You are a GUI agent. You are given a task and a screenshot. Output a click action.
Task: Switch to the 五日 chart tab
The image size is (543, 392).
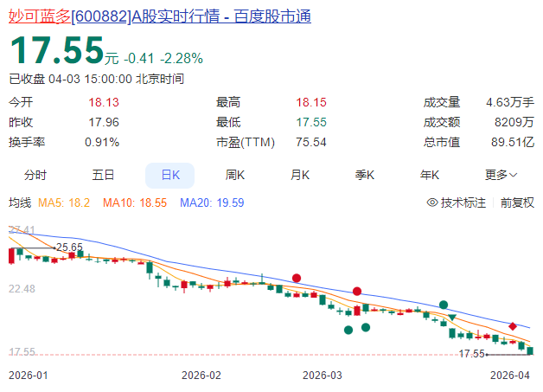[x=103, y=175]
